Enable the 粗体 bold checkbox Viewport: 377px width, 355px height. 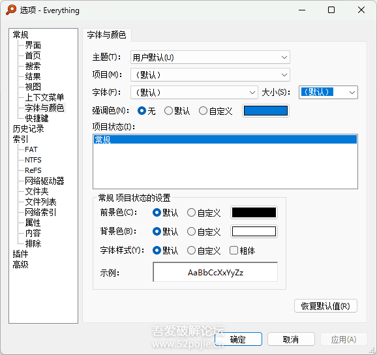(x=243, y=251)
